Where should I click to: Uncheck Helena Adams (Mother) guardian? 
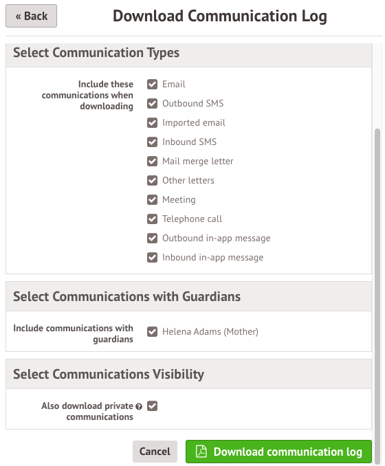(x=152, y=331)
